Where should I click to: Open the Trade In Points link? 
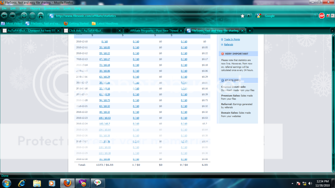coord(232,39)
